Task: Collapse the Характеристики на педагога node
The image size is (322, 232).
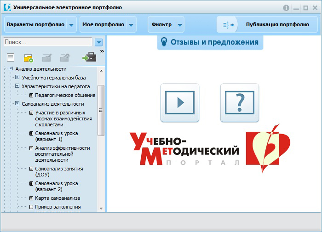Action: [17, 86]
